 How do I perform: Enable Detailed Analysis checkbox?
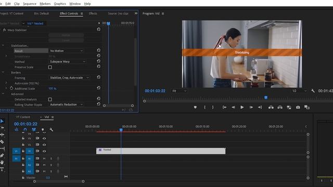point(50,99)
